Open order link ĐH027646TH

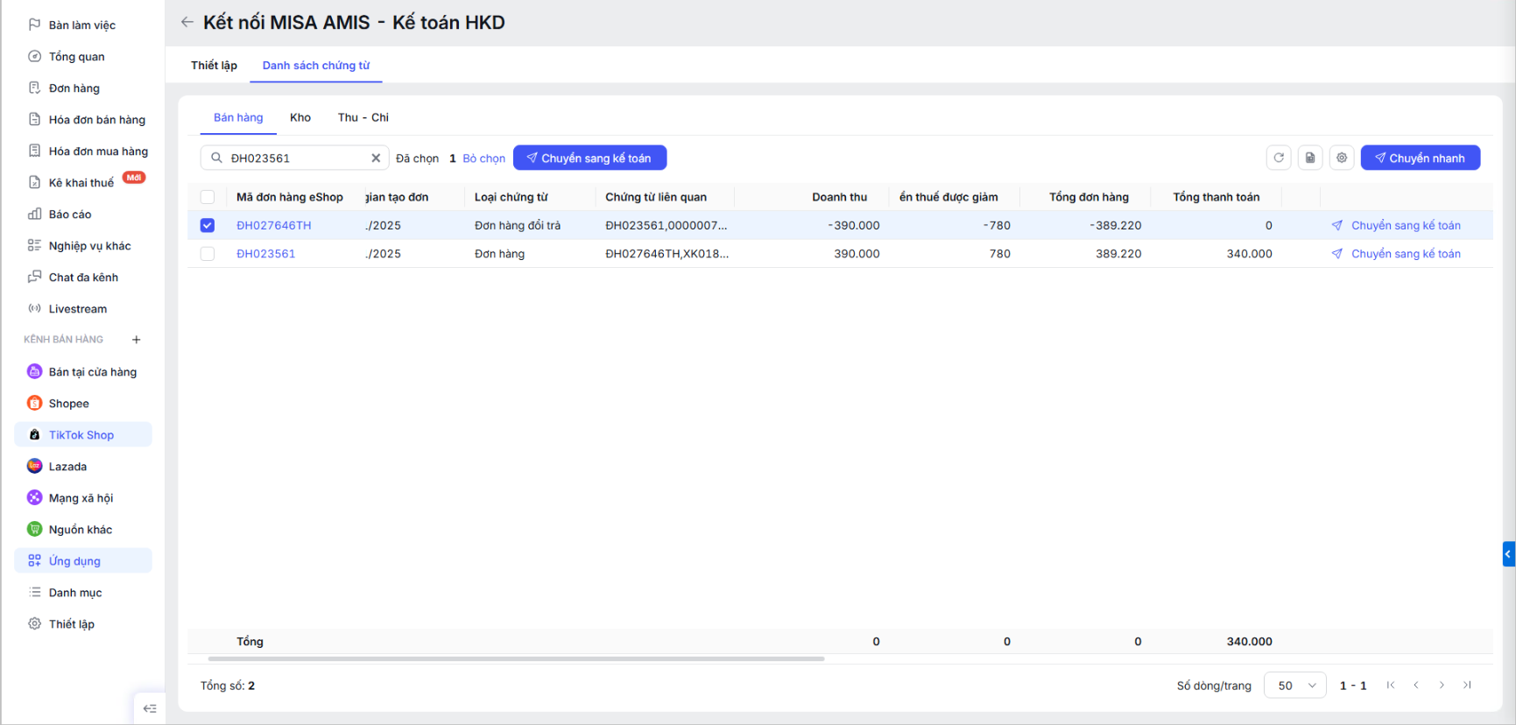(x=274, y=225)
